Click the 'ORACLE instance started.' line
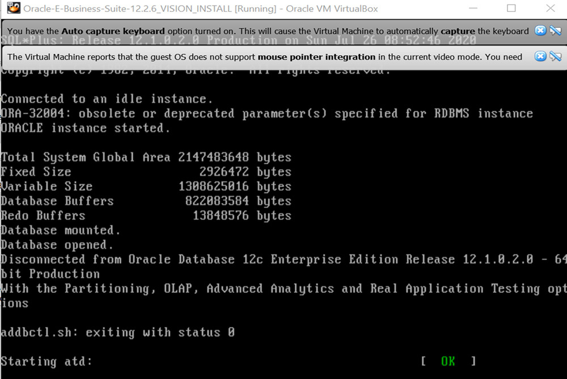The image size is (567, 379). point(85,128)
